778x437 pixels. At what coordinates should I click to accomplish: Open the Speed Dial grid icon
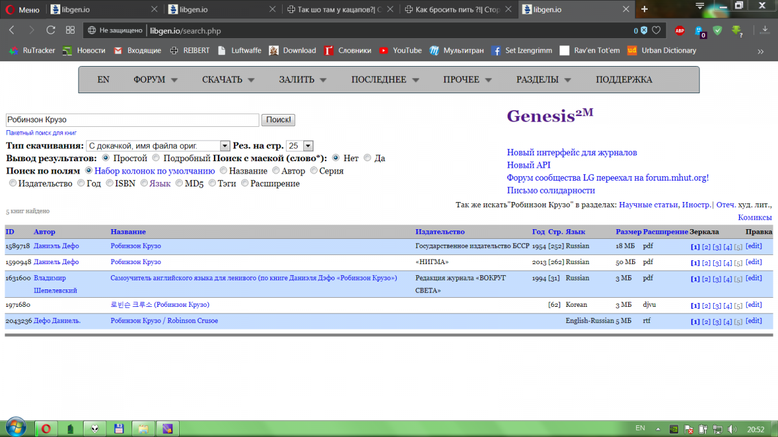(x=70, y=30)
